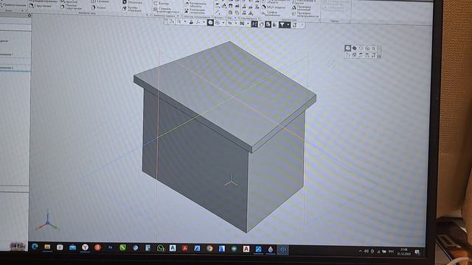
Task: Open Photoshop Ps icon on the taskbar
Action: click(x=110, y=247)
